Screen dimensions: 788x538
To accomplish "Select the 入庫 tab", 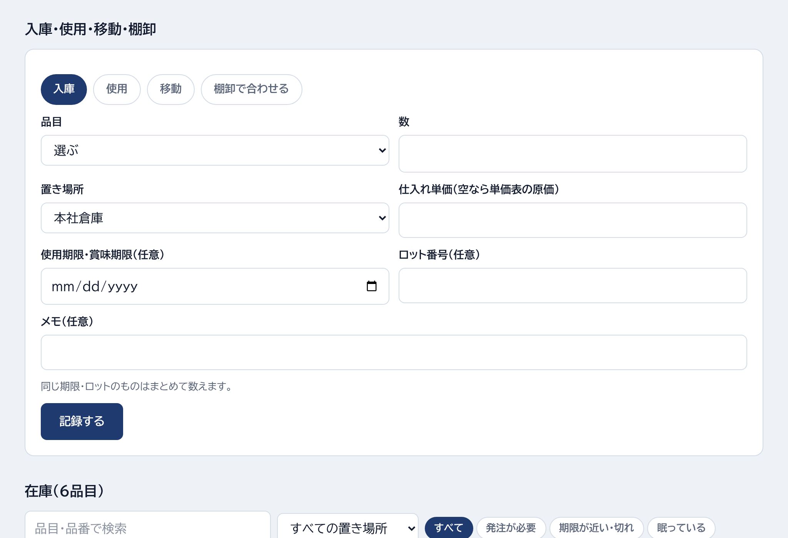I will tap(64, 89).
